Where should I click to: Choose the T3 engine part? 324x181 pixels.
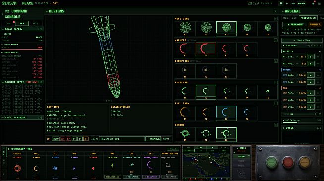click(226, 135)
